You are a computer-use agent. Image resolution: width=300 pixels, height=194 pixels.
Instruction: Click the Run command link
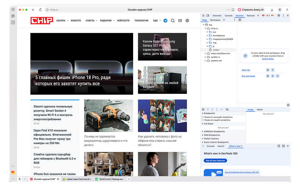pyautogui.click(x=248, y=76)
